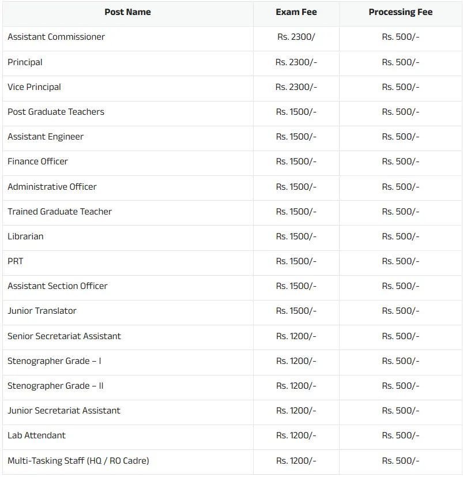Viewport: 463px width, 477px height.
Task: Select Assistant Section Officer text
Action: pyautogui.click(x=57, y=286)
